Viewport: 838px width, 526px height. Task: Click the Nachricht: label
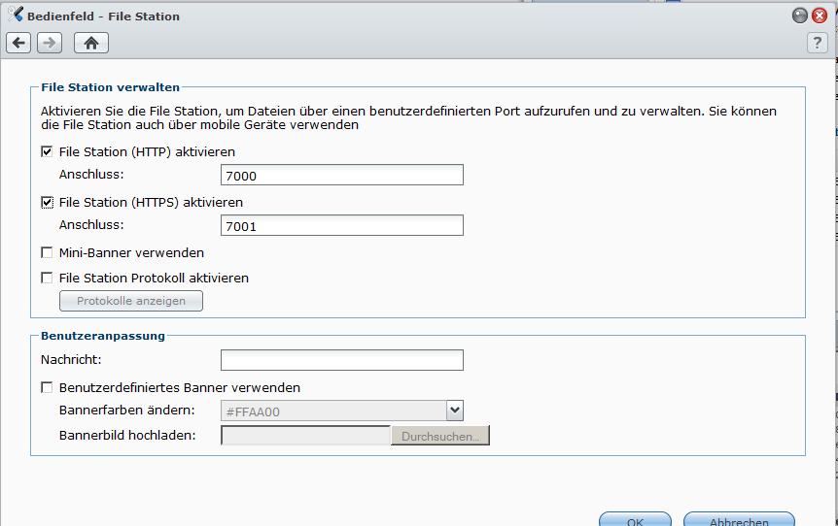coord(71,359)
